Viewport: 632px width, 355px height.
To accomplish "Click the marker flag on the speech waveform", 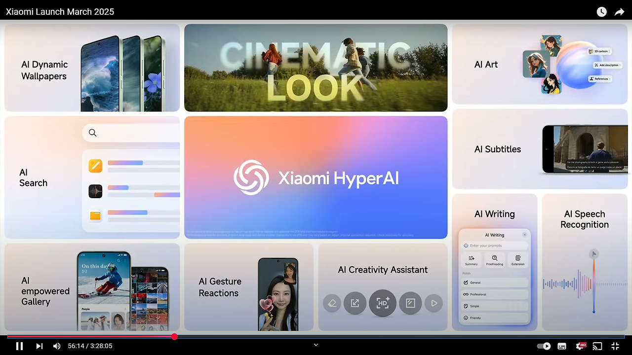I will pyautogui.click(x=594, y=254).
